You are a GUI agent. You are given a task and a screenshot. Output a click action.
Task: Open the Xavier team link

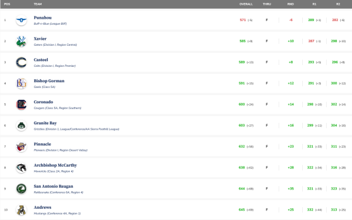coord(40,39)
